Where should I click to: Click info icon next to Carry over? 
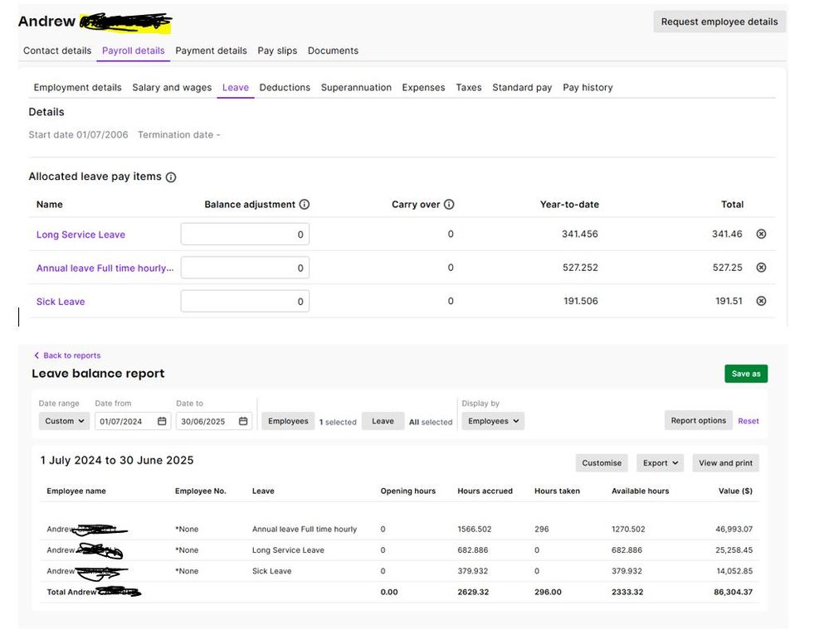(449, 205)
